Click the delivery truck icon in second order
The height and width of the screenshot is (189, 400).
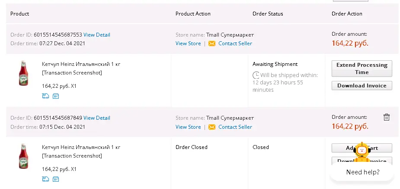(x=45, y=180)
